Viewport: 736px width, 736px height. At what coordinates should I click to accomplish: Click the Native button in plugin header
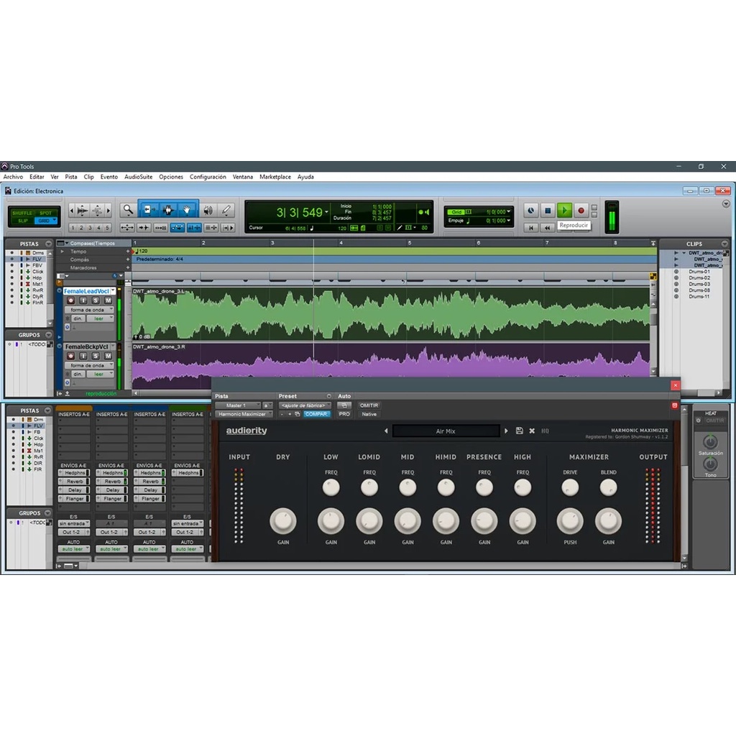(x=369, y=414)
